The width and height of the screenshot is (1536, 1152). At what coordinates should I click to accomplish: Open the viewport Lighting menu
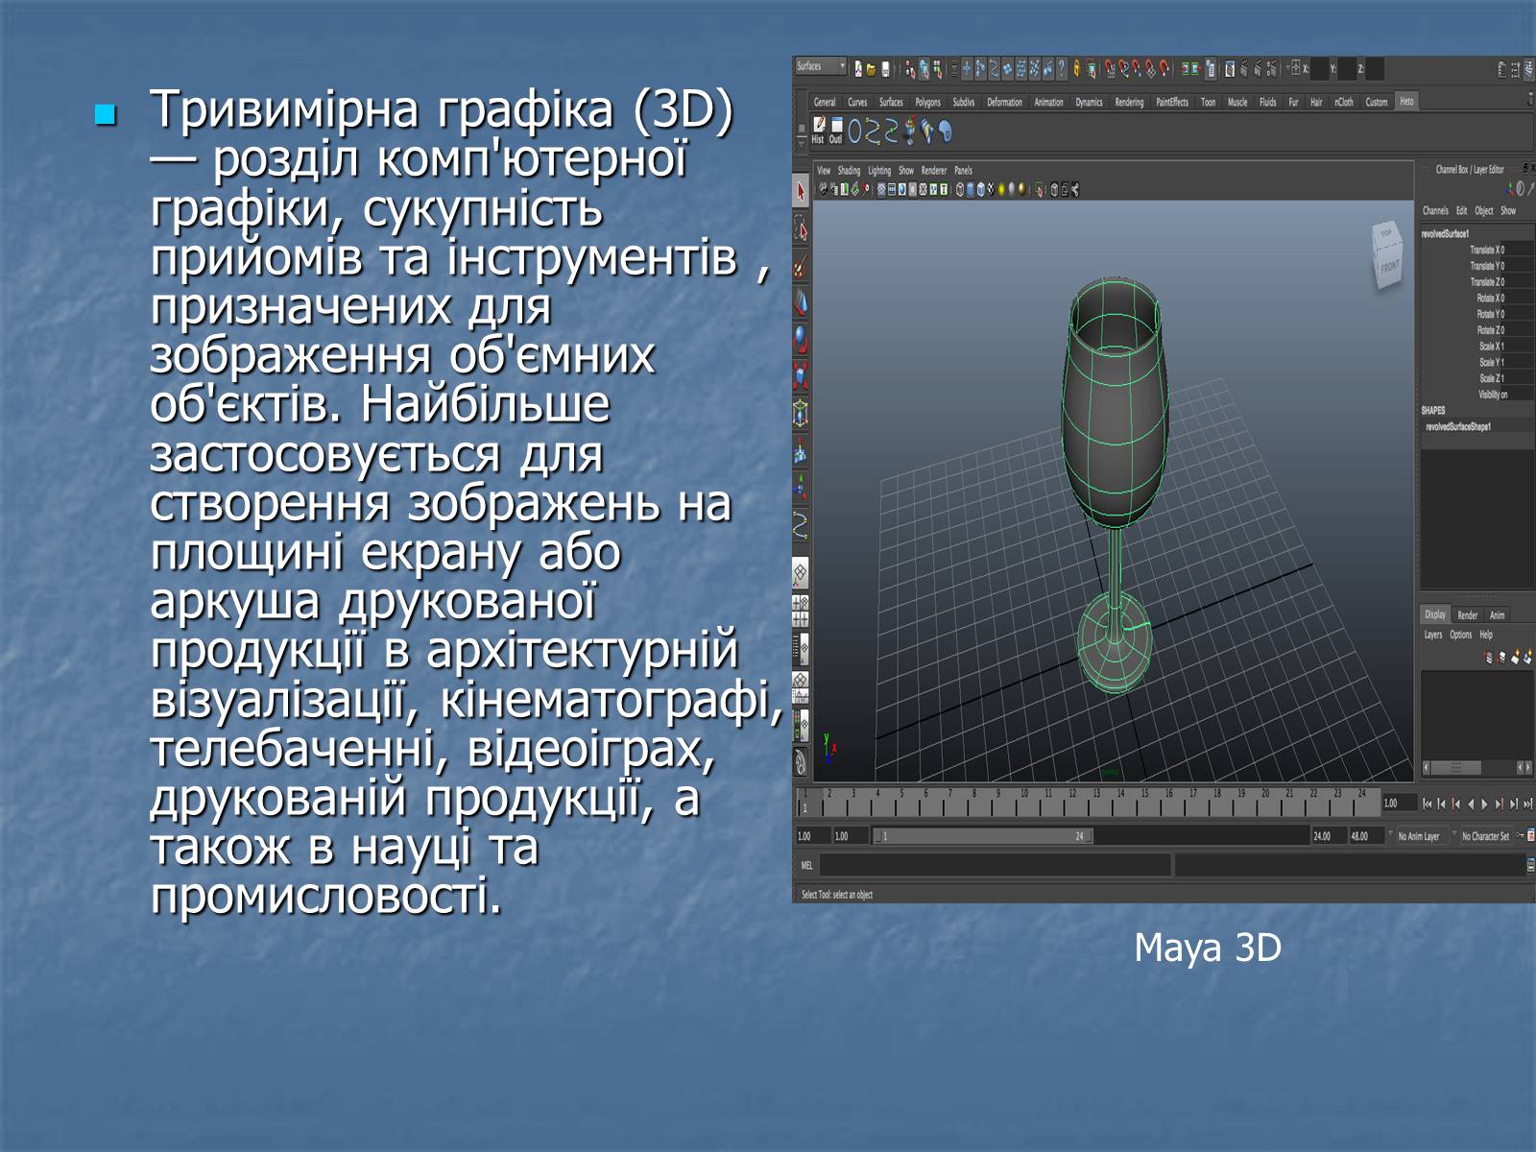click(x=879, y=170)
